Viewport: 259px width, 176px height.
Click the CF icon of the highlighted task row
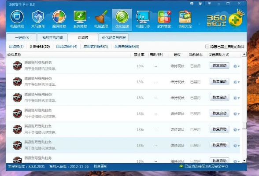click(17, 145)
